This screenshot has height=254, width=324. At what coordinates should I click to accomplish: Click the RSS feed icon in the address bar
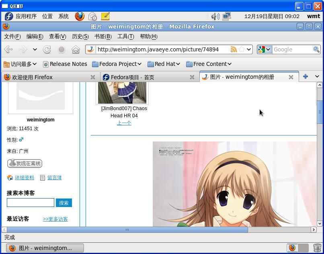pyautogui.click(x=234, y=49)
